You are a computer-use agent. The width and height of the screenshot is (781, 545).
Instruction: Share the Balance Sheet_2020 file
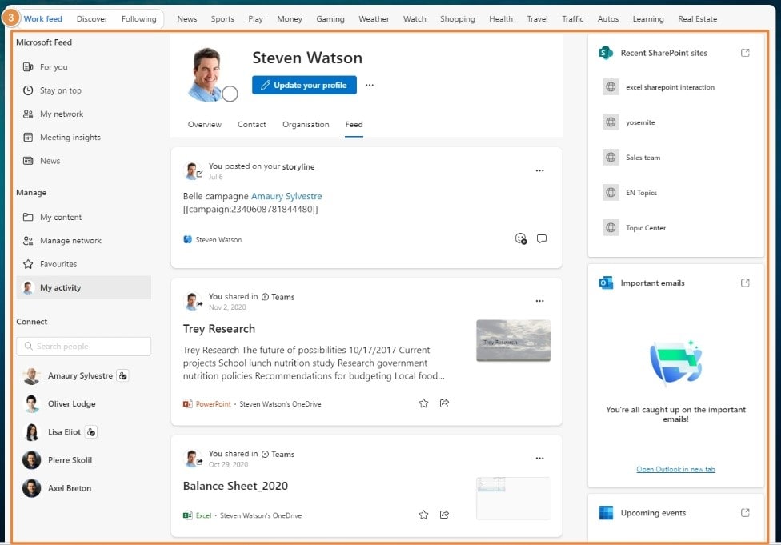pos(444,515)
